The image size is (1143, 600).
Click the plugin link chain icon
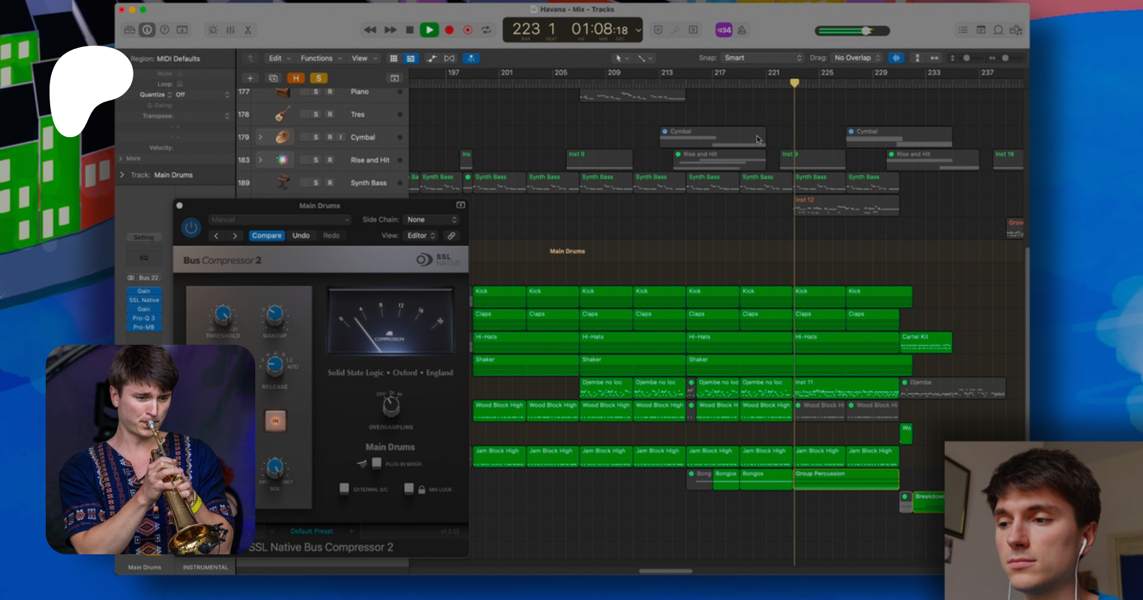click(451, 236)
